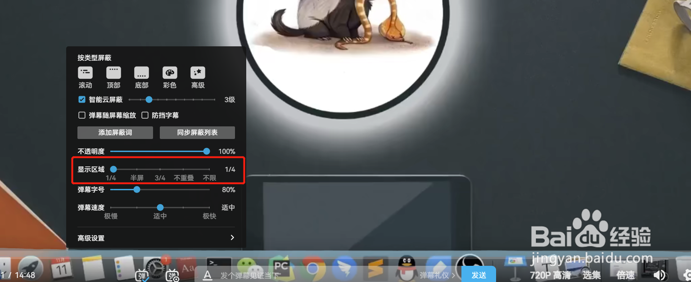Click 100% opacity value
This screenshot has width=691, height=282.
pyautogui.click(x=227, y=151)
